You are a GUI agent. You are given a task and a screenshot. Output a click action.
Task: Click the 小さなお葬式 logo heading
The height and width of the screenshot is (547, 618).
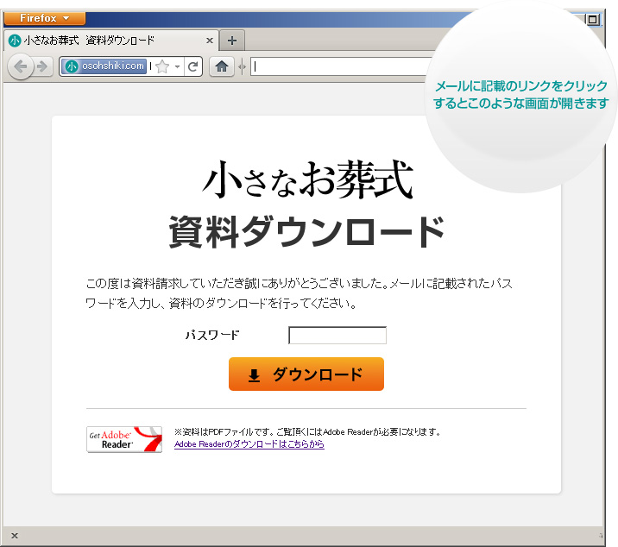tap(307, 179)
